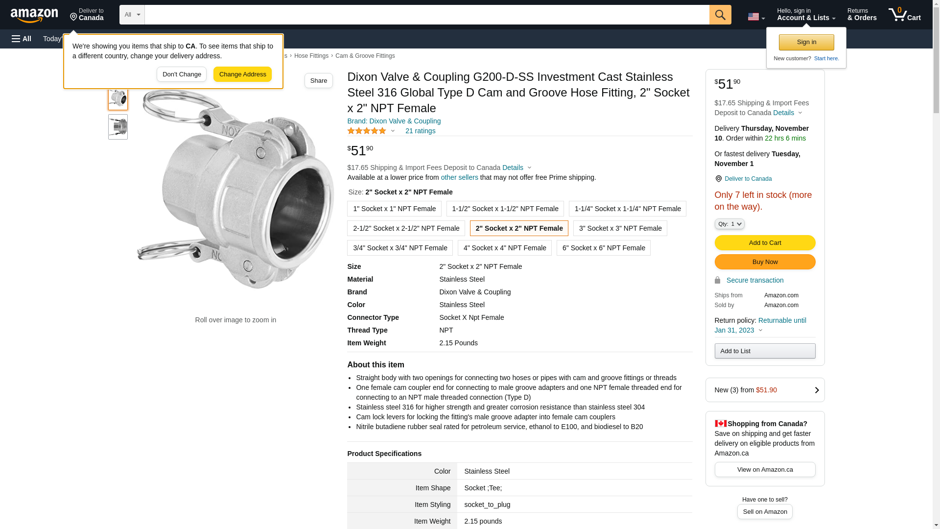Expand the Returnable until Jan 31, 2023 policy

coord(760,325)
